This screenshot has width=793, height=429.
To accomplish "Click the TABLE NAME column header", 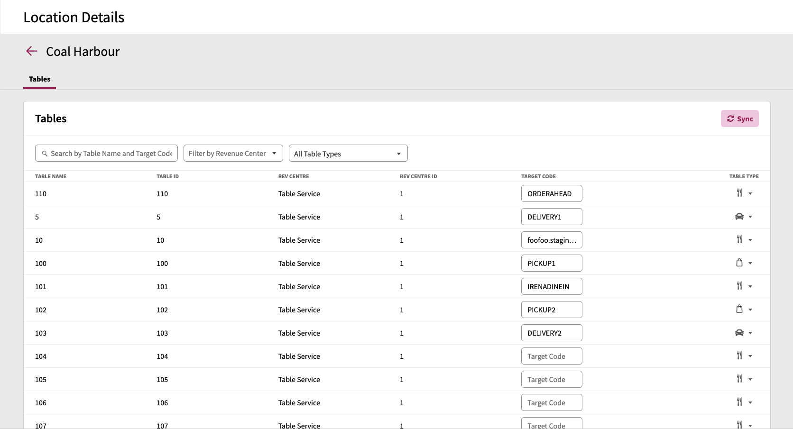I will pyautogui.click(x=51, y=176).
